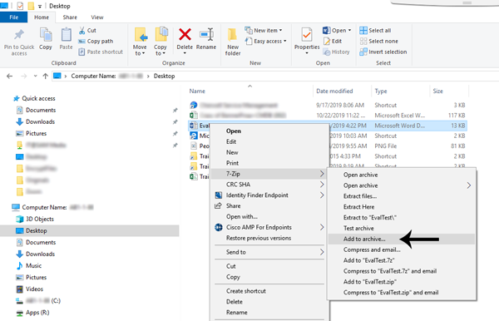Expand the Identity Finder Endpoint submenu
499x321 pixels.
click(322, 195)
